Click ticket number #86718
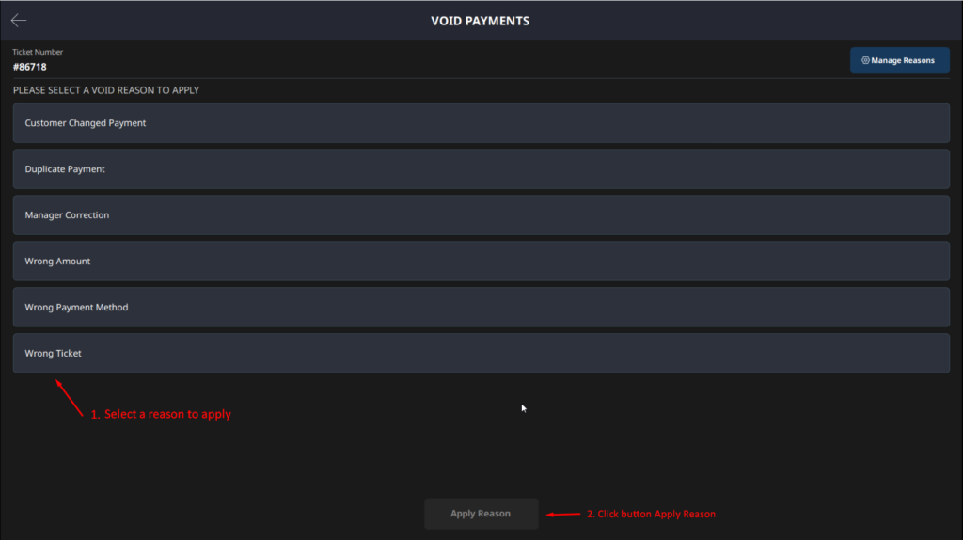The height and width of the screenshot is (540, 963). click(29, 67)
